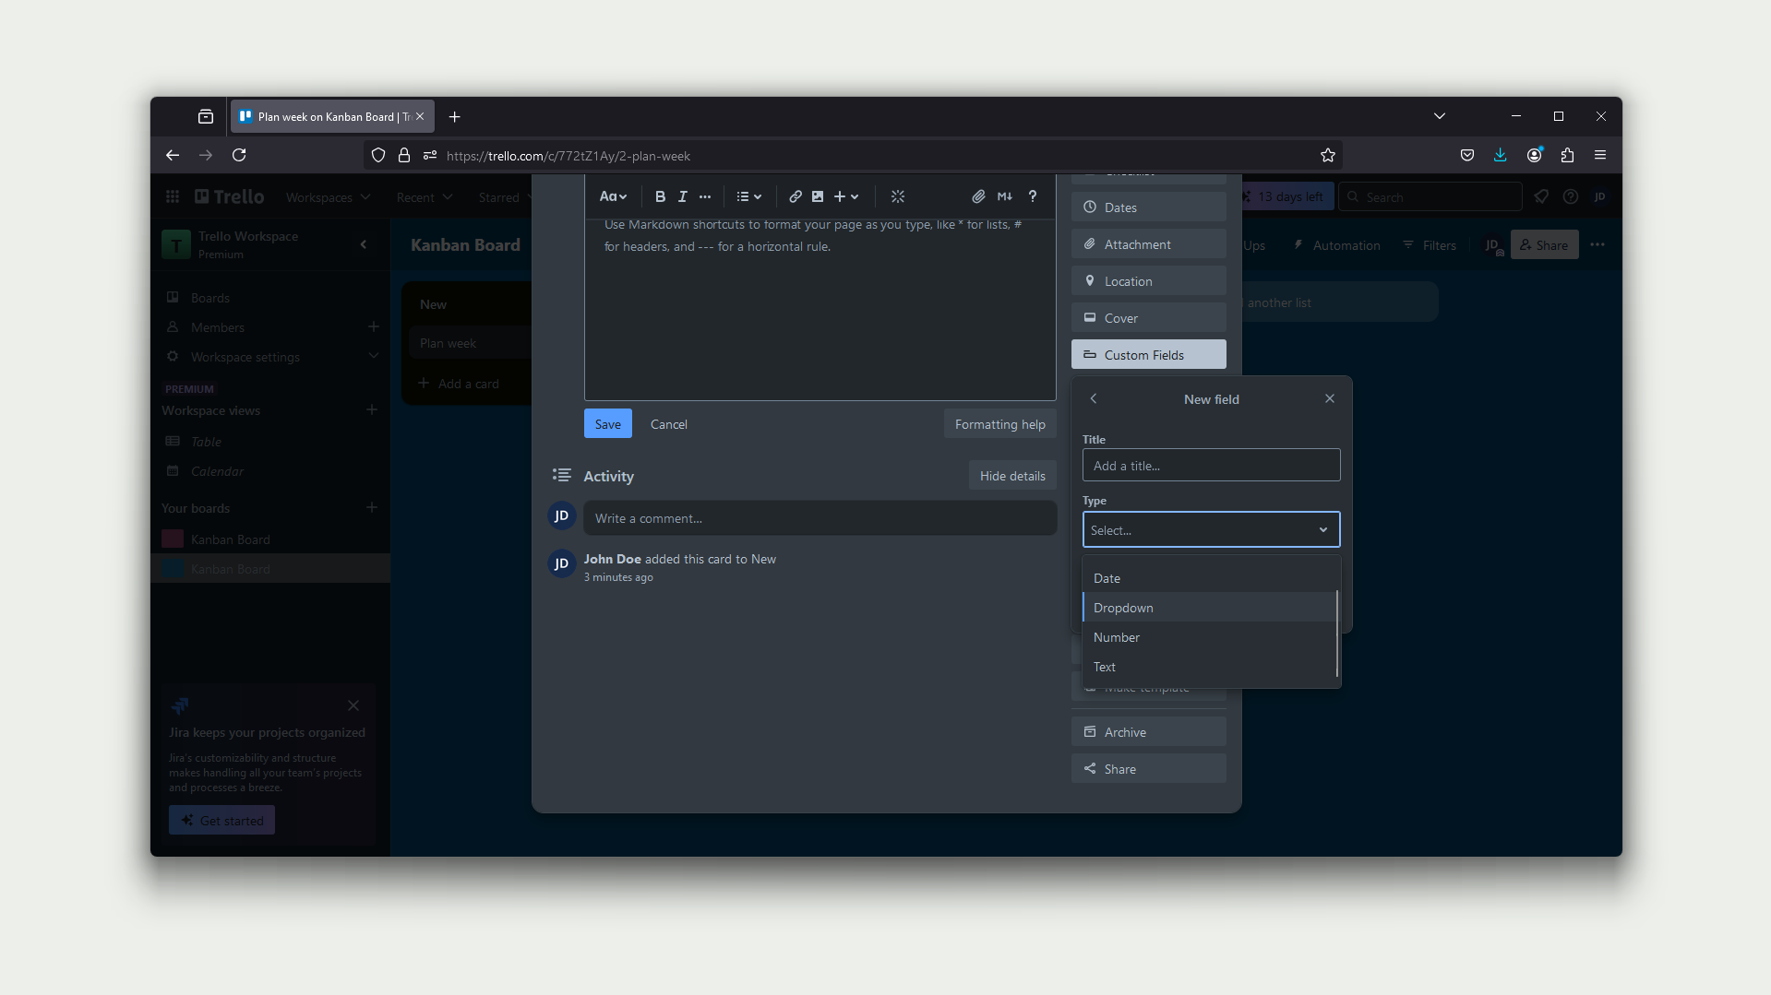Save to Pocket icon
This screenshot has width=1771, height=995.
click(1467, 155)
